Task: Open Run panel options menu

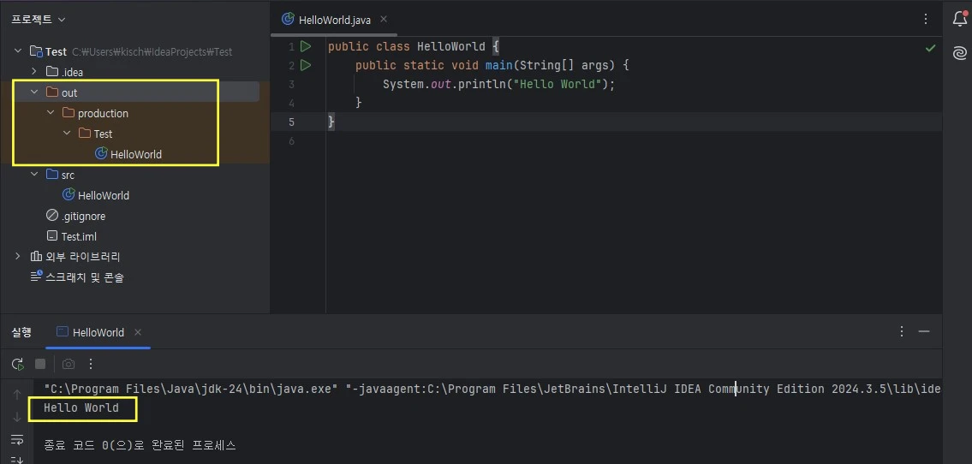Action: pyautogui.click(x=902, y=331)
